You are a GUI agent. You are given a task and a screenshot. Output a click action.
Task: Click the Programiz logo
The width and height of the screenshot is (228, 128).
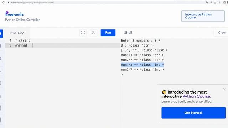[x=14, y=14]
